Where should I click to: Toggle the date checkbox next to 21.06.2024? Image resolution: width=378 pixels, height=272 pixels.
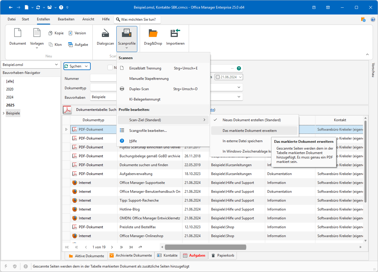point(218,77)
